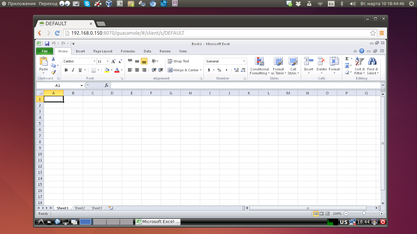Viewport: 417px width, 234px height.
Task: Click the Find & Select binoculars icon
Action: 372,62
